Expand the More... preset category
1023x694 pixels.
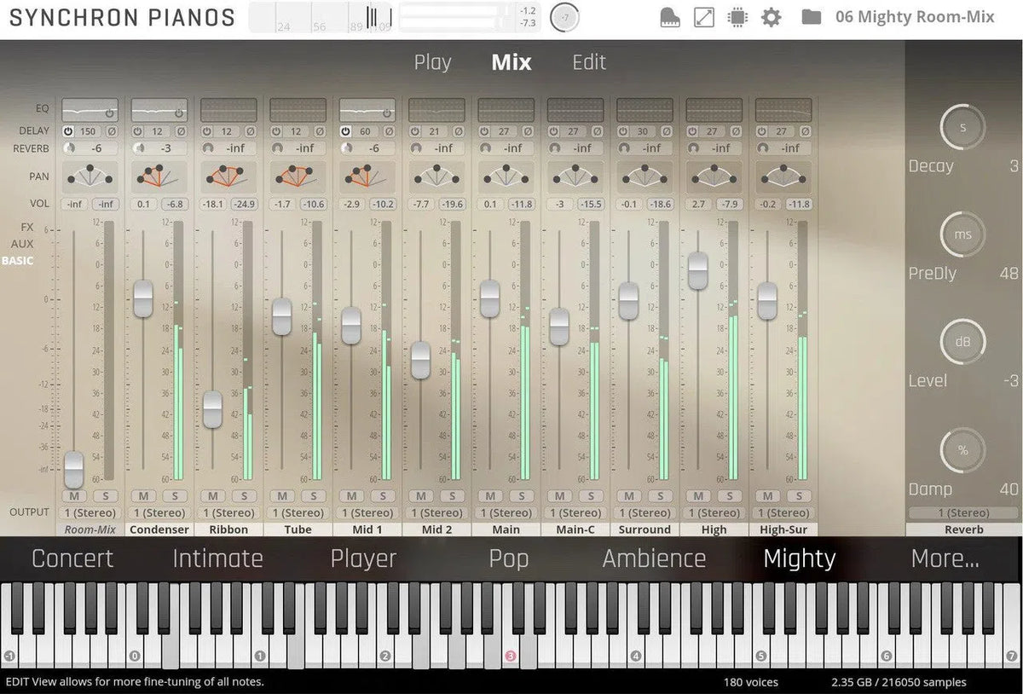[945, 558]
